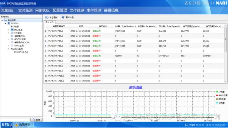This screenshot has height=128, width=228.
Task: Select the 节点信息 tree item
Action: (x=15, y=27)
